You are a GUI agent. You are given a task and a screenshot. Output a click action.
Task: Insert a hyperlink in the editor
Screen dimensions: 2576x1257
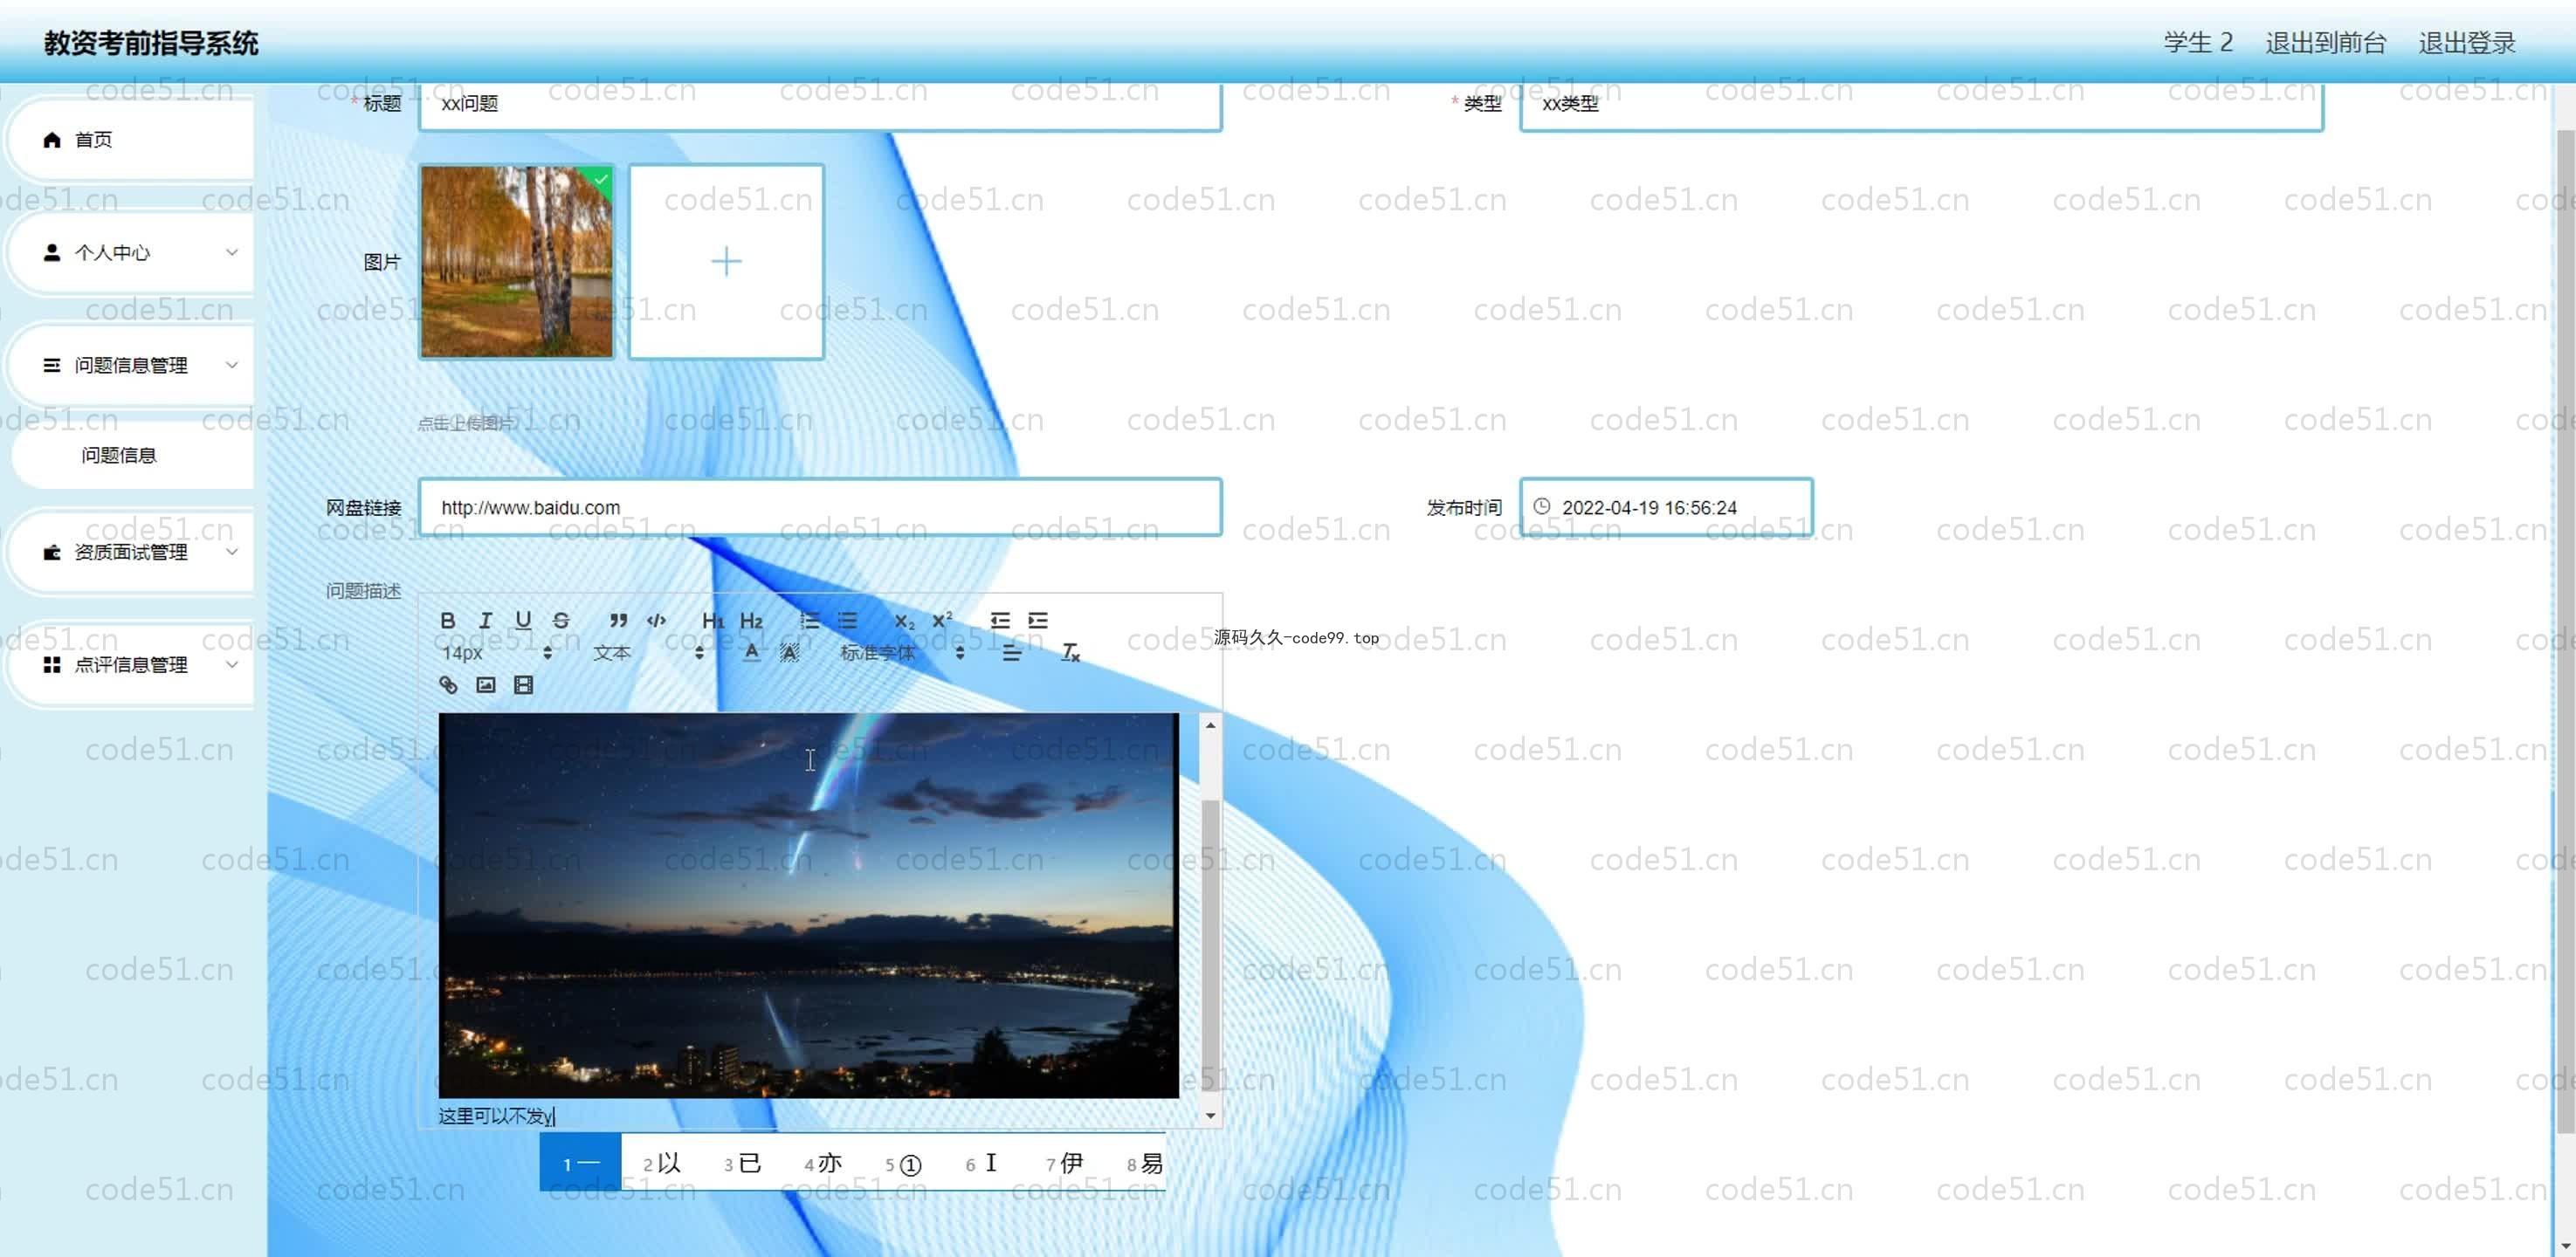tap(448, 684)
